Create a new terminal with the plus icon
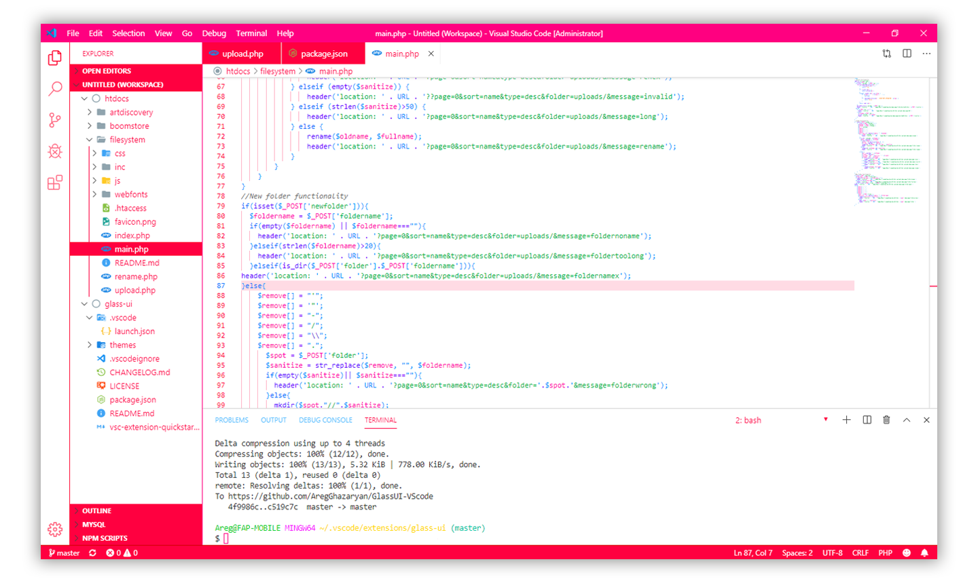 pos(847,419)
